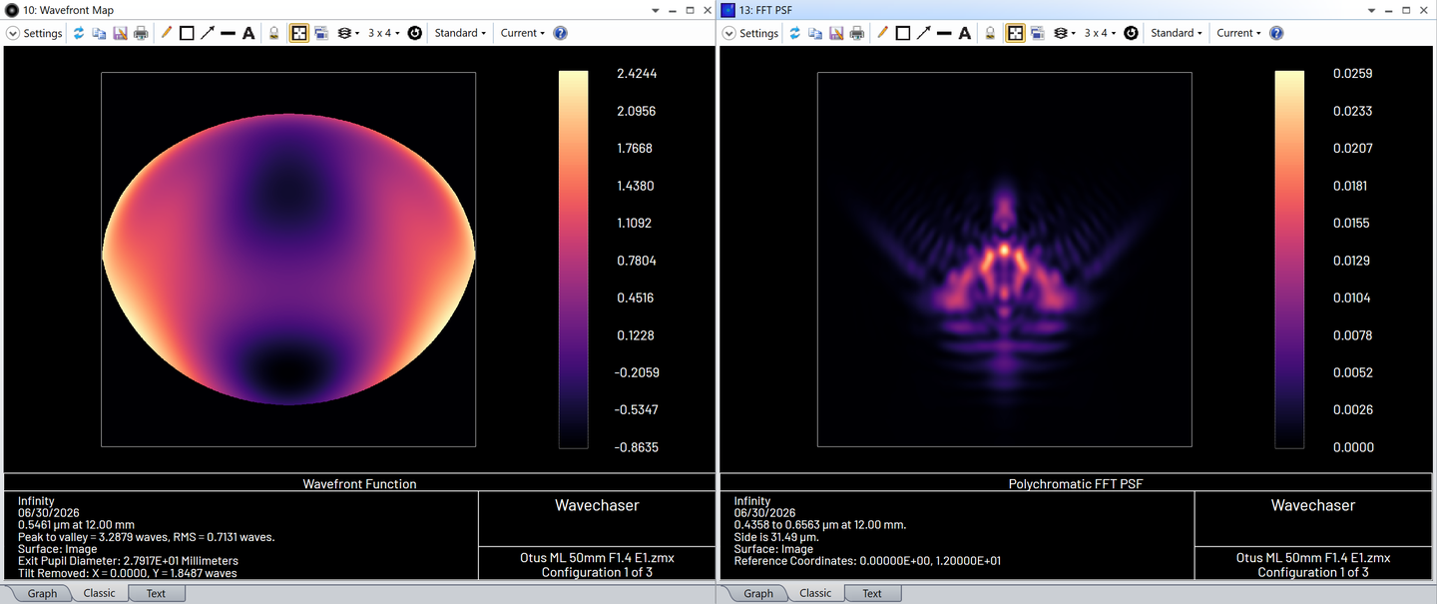Click the FFT PSF color scale bar
The height and width of the screenshot is (604, 1437).
click(1289, 260)
